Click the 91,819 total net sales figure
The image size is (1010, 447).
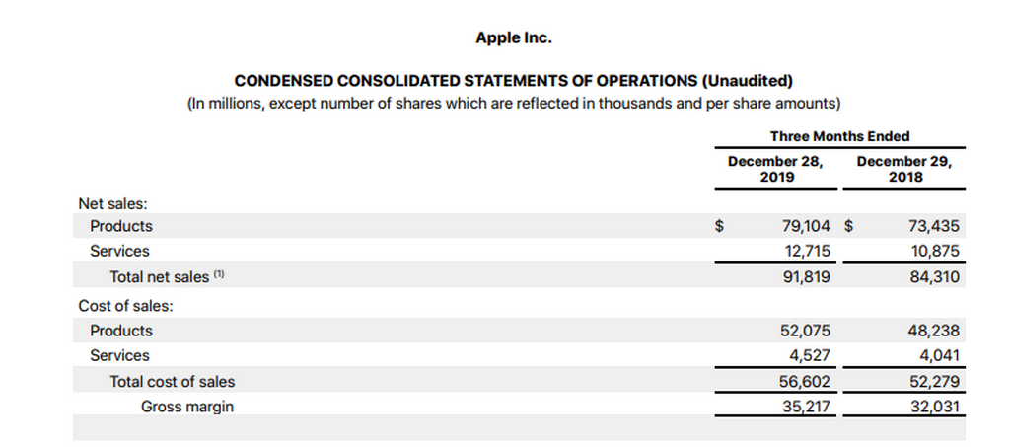coord(806,277)
